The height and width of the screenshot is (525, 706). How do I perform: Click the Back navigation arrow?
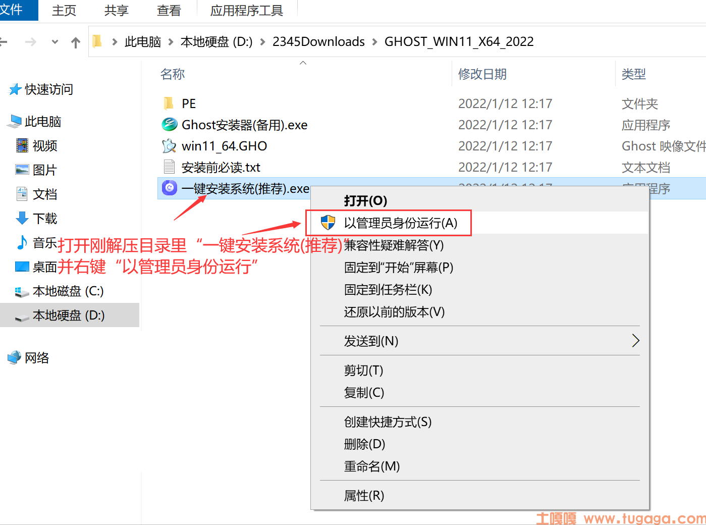click(3, 42)
